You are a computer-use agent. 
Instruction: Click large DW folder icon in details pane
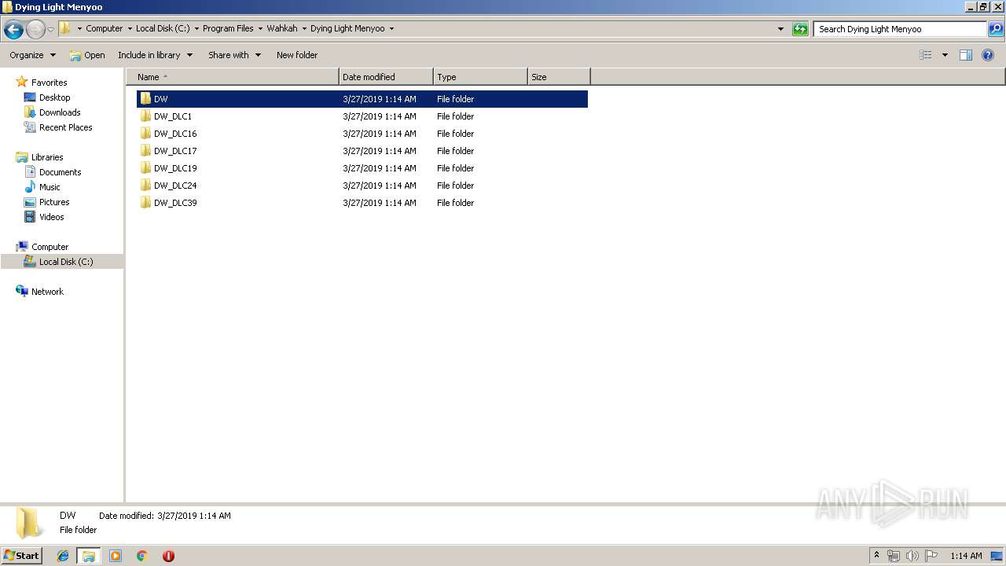click(x=29, y=523)
